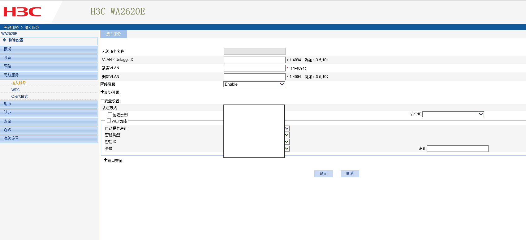Open the 高级设置 sidebar menu
Image resolution: width=526 pixels, height=240 pixels.
coord(49,139)
